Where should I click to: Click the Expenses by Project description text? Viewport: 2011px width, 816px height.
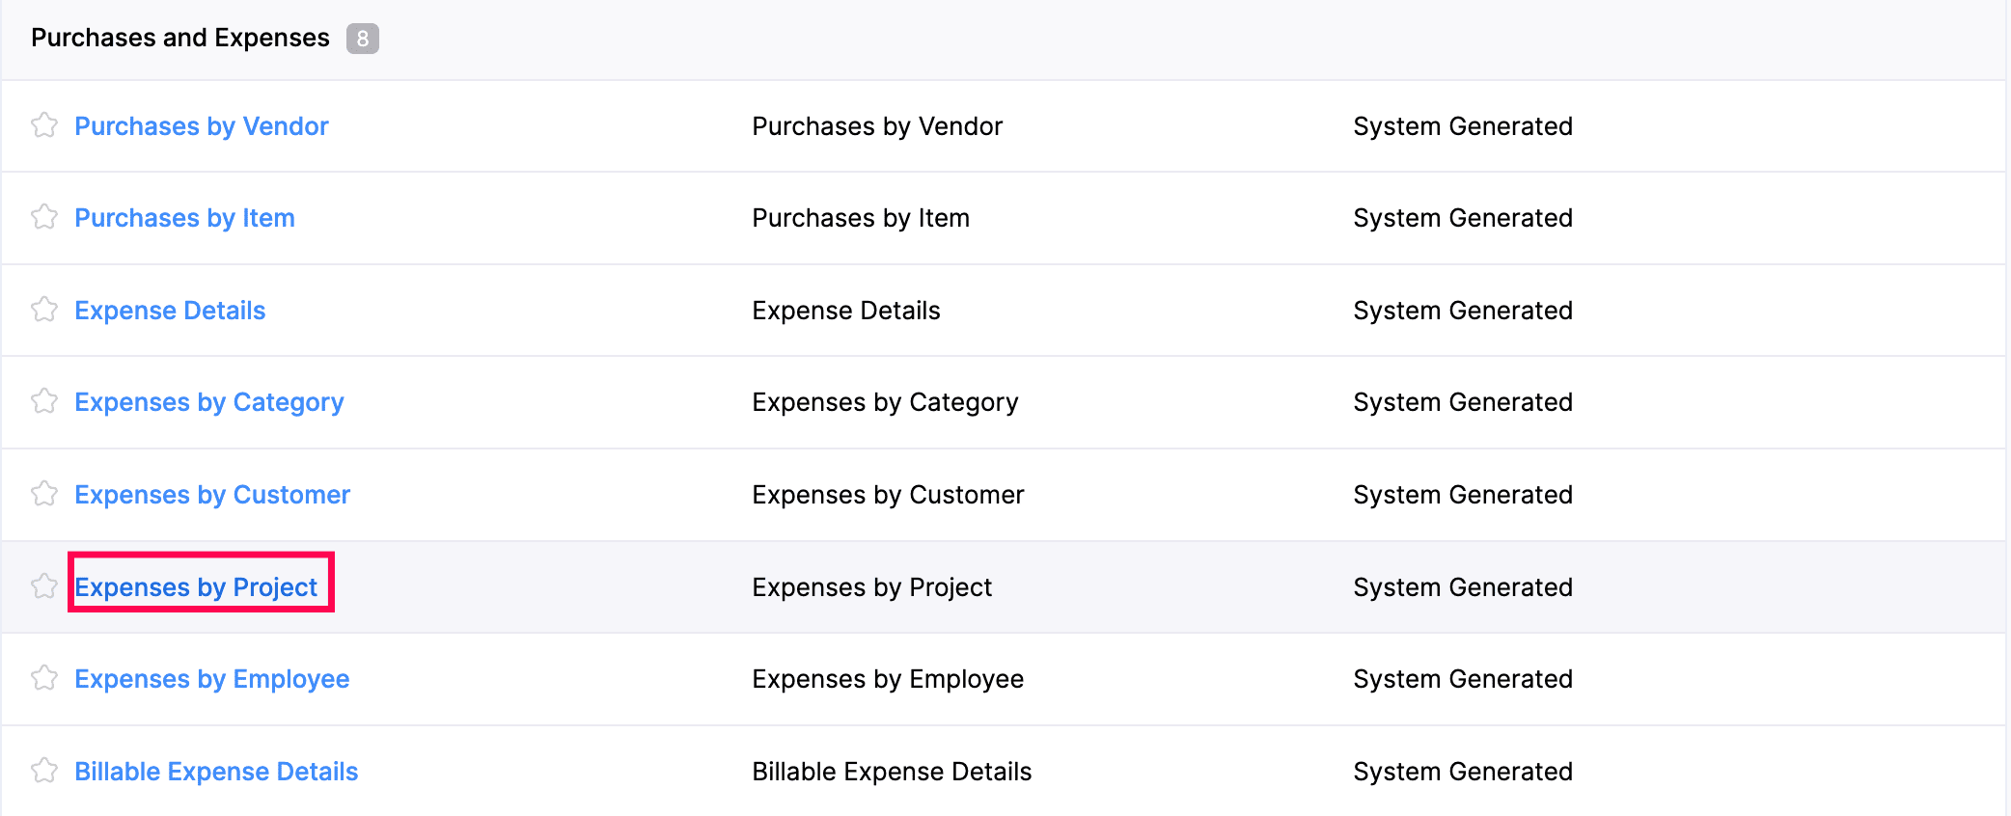871,587
